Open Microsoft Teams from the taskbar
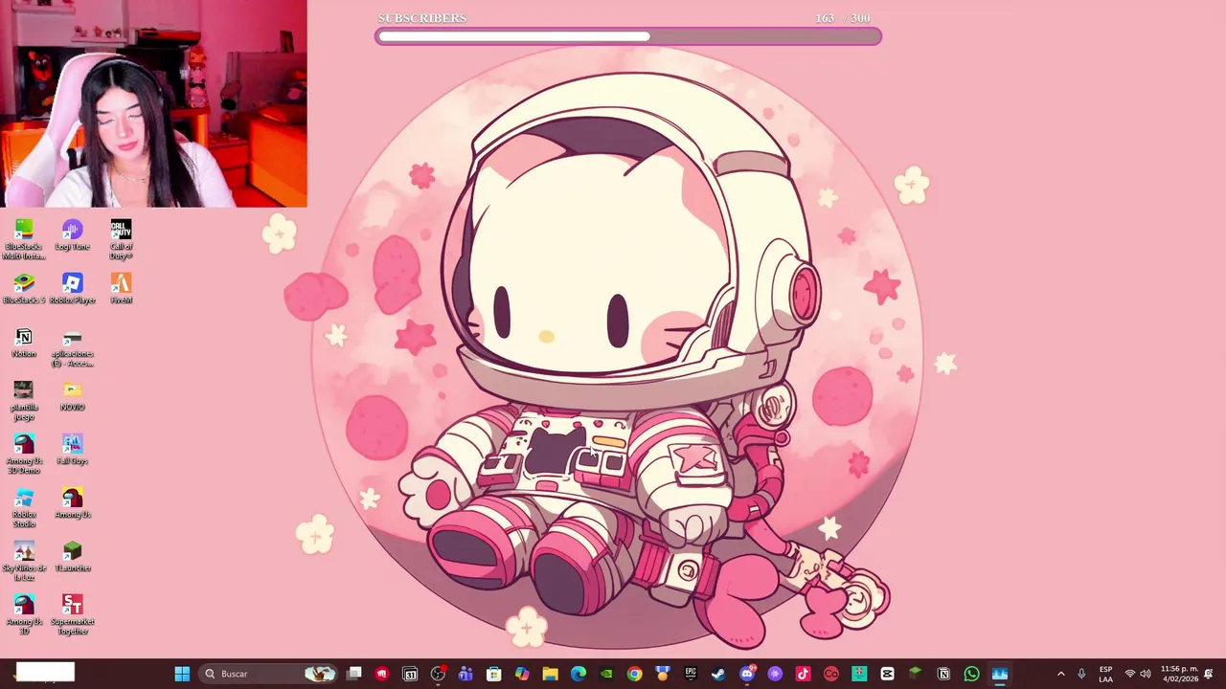This screenshot has height=689, width=1226. 465,674
